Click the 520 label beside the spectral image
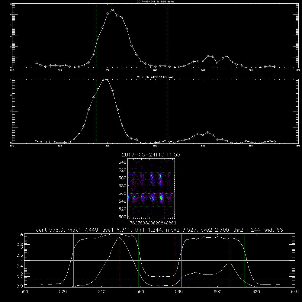This screenshot has height=302, width=302. point(123,209)
